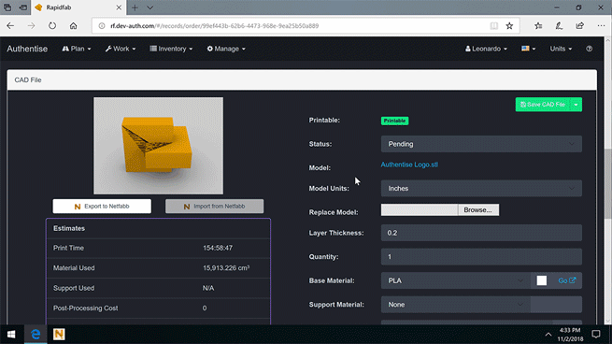Open the Inventory menu

click(x=171, y=49)
